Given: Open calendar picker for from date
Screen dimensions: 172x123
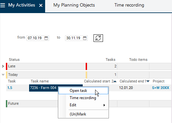Looking at the screenshot, I should pos(46,38).
